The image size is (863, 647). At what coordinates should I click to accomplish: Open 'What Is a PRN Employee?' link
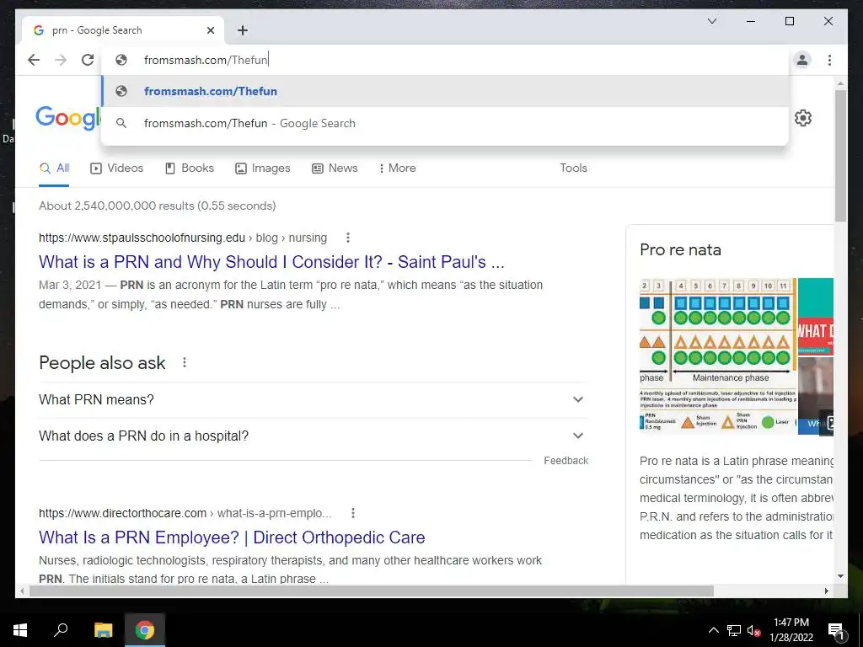232,537
